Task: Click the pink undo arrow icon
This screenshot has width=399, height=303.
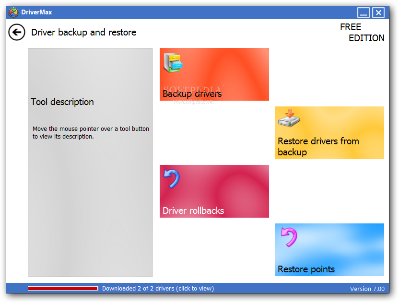Action: pos(289,237)
